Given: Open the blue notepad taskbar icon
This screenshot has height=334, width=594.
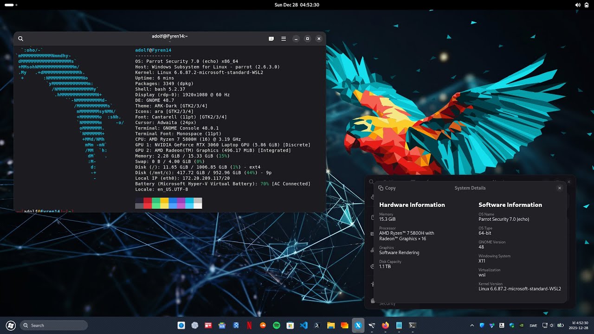Looking at the screenshot, I should tap(399, 325).
